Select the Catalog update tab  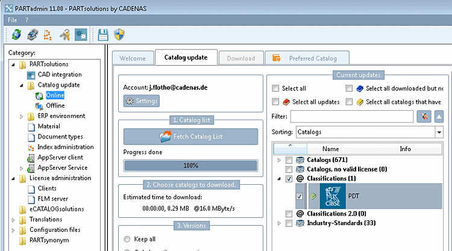coord(186,57)
